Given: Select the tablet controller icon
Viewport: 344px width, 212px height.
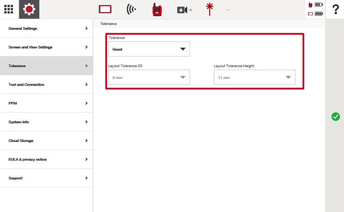Looking at the screenshot, I should point(105,9).
